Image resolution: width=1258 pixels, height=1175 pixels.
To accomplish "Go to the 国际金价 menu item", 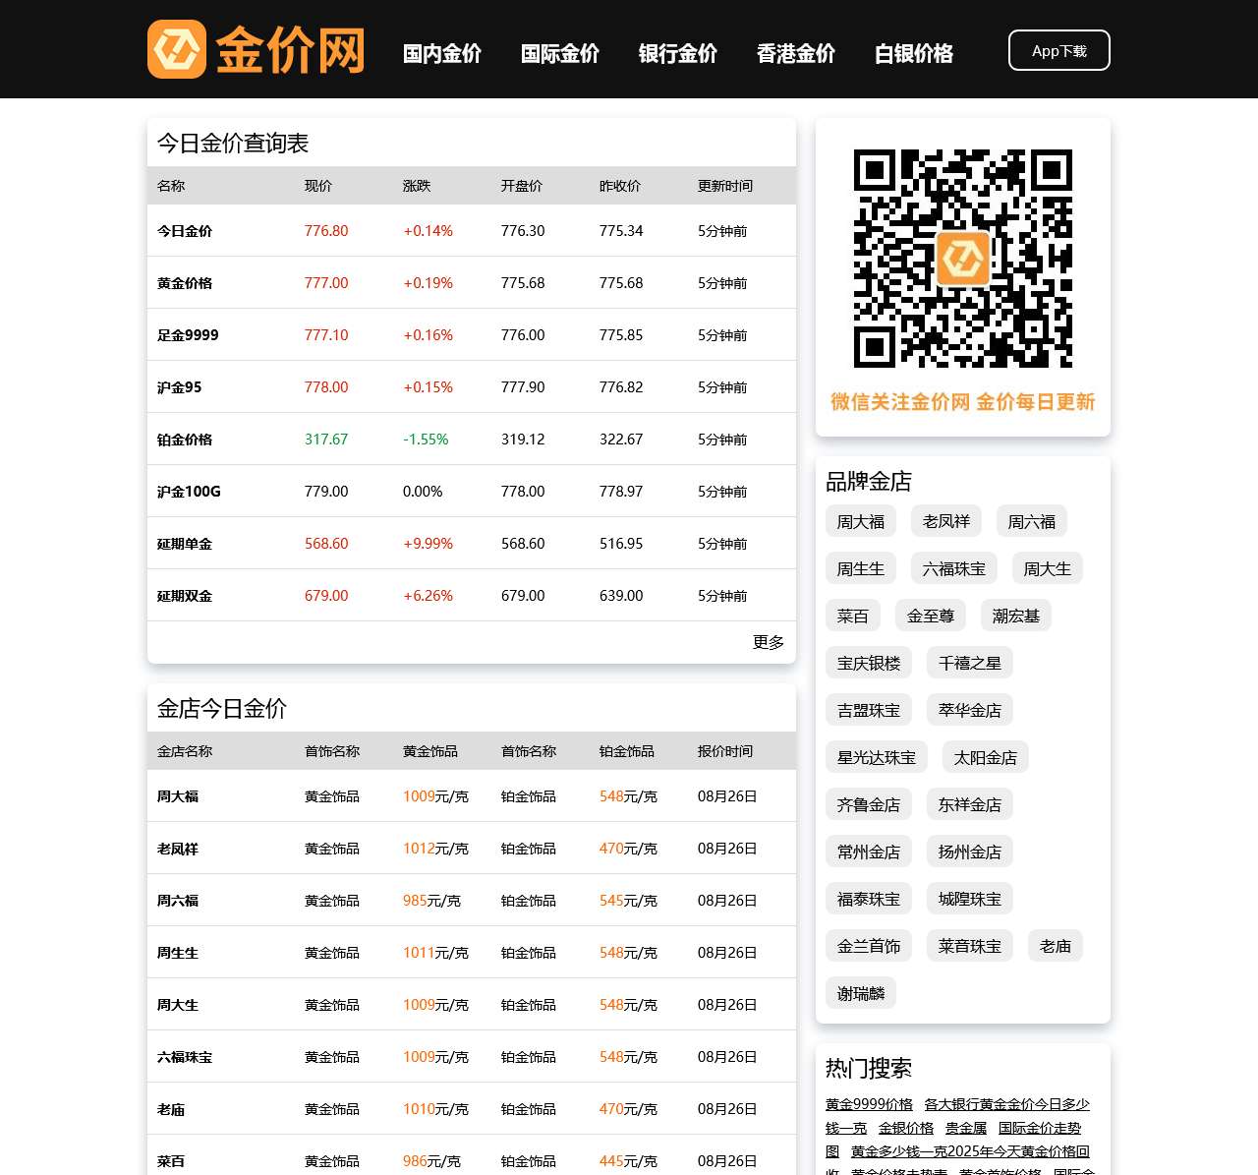I will pyautogui.click(x=560, y=54).
